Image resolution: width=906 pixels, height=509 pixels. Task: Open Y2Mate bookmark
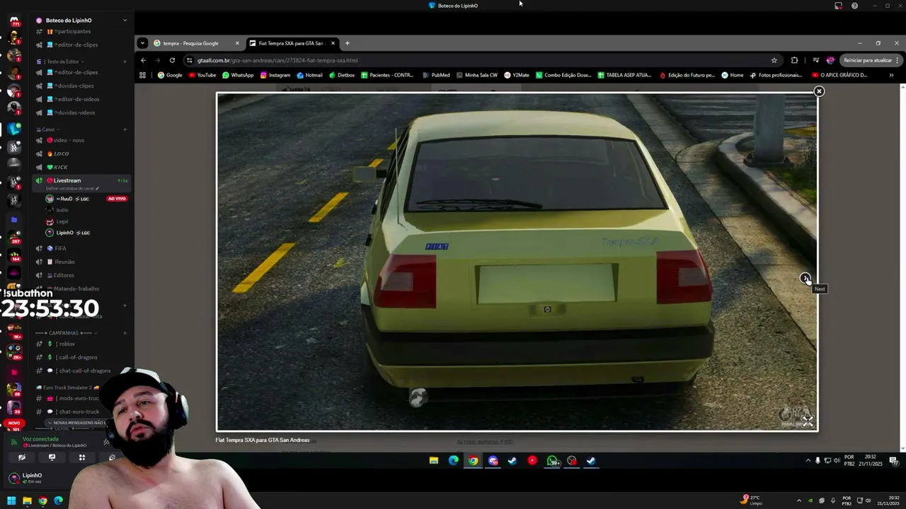[x=517, y=75]
